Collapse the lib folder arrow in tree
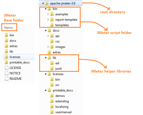The image size is (143, 115). pos(45,58)
